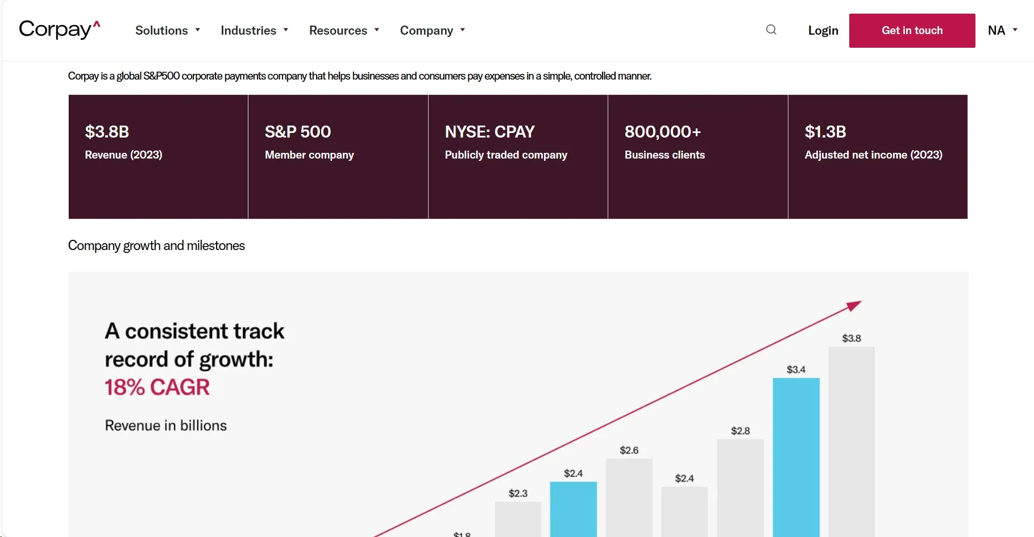Expand the Solutions dropdown arrow
The height and width of the screenshot is (537, 1034).
198,30
